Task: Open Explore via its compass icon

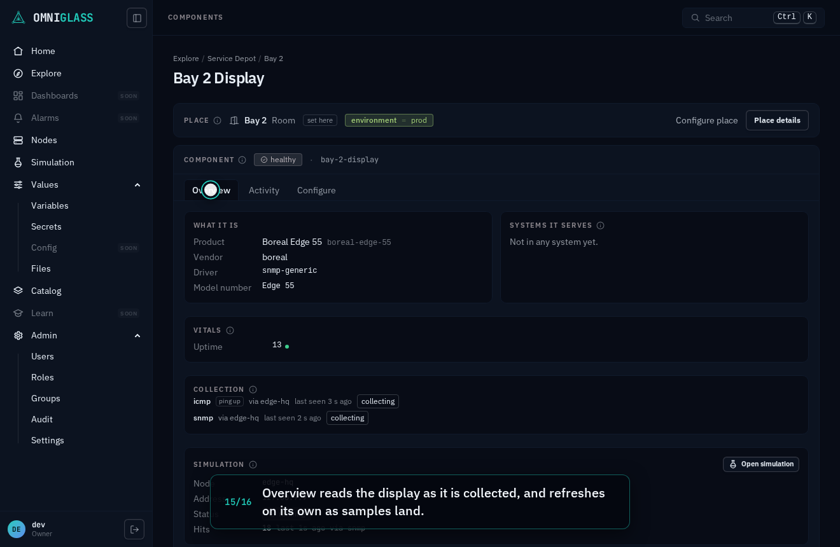Action: click(x=18, y=73)
